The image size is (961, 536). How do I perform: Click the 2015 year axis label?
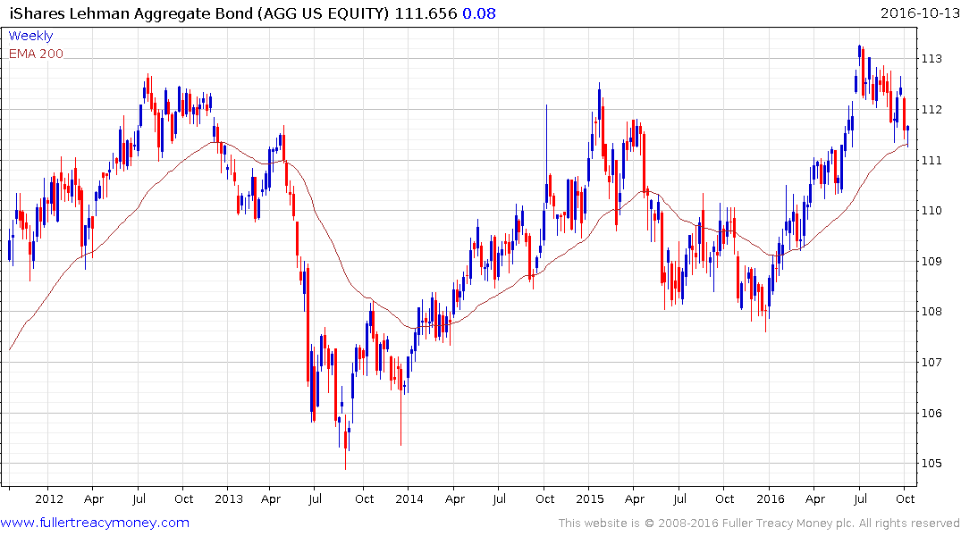[590, 499]
